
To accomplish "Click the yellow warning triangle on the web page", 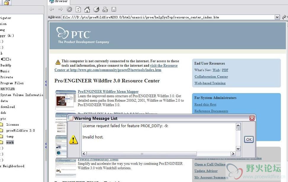I will click(x=58, y=62).
